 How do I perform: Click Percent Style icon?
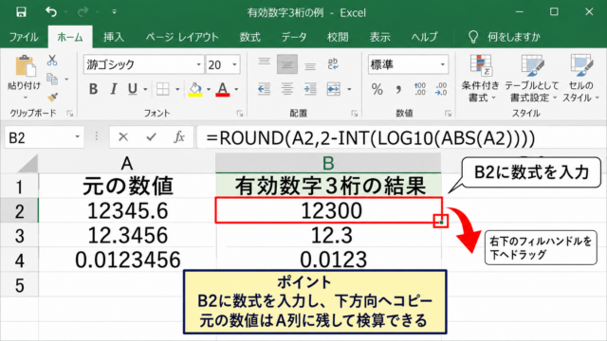tap(377, 89)
